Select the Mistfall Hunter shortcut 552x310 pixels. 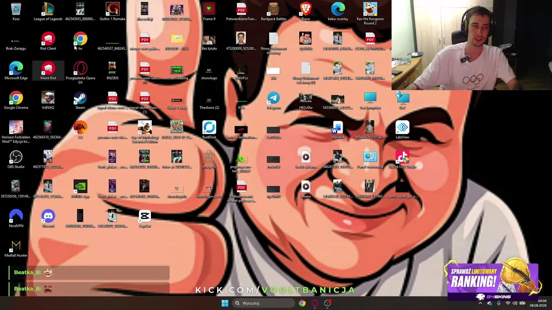point(16,248)
